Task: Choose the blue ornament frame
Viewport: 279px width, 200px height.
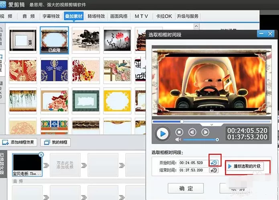Action: [x=54, y=70]
